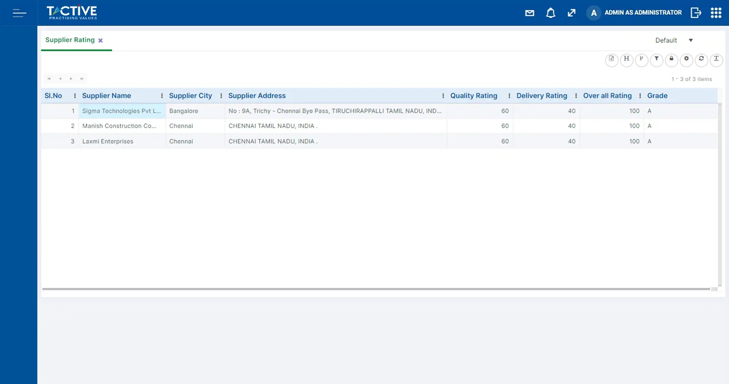Open Supplier Name column menu
This screenshot has height=384, width=729.
[162, 96]
